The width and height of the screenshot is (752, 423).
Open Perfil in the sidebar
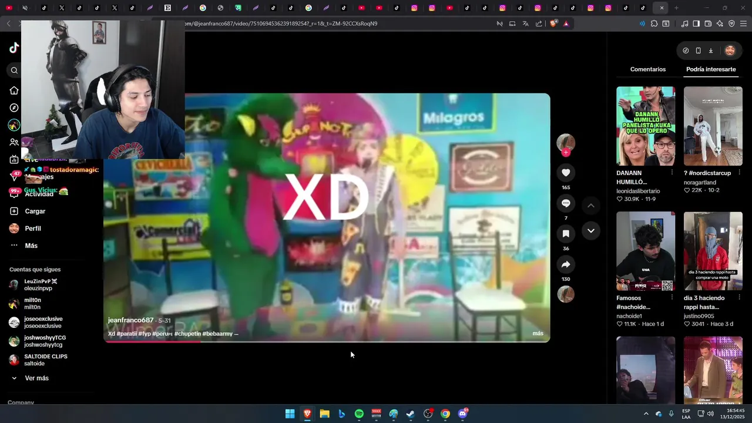click(33, 229)
